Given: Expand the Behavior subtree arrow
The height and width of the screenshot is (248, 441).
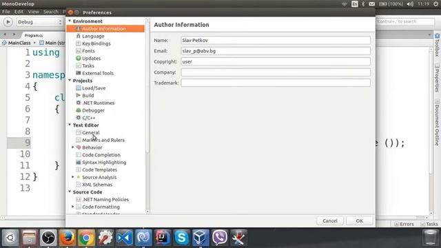Looking at the screenshot, I should tap(73, 147).
